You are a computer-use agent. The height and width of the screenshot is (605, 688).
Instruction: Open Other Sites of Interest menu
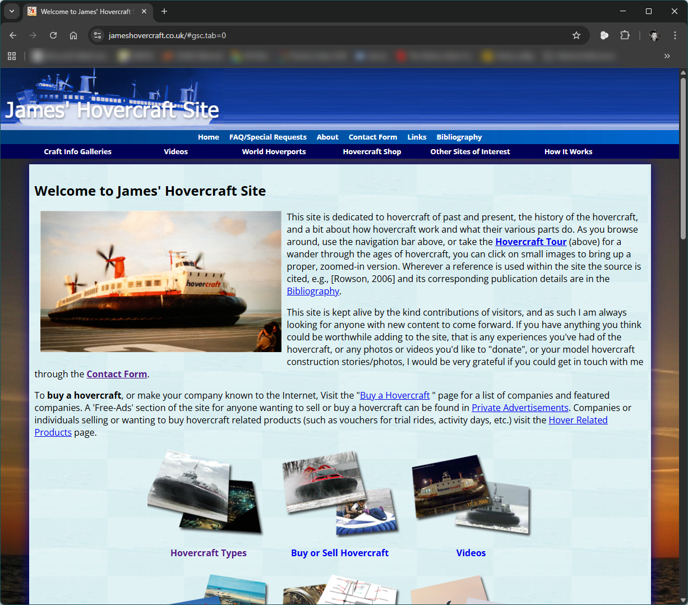[470, 151]
